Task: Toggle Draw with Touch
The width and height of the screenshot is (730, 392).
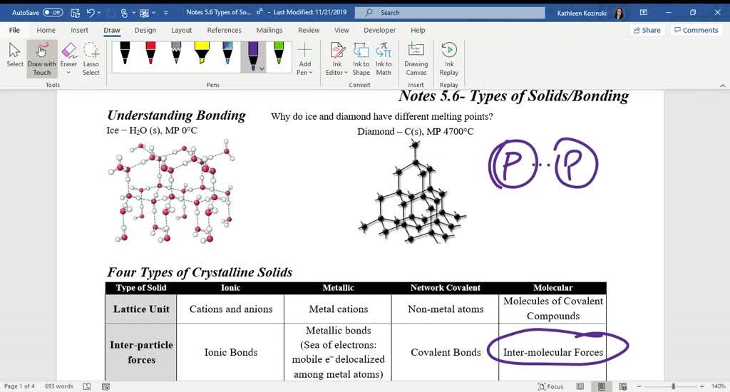Action: tap(42, 59)
